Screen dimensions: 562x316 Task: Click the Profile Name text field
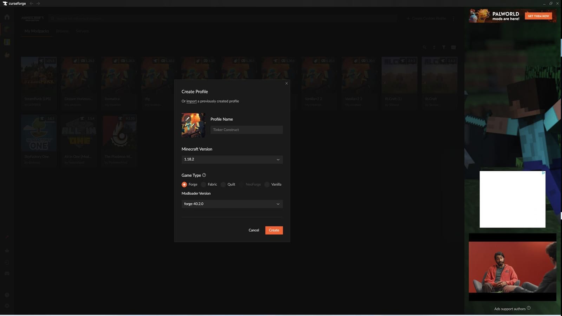pyautogui.click(x=246, y=130)
